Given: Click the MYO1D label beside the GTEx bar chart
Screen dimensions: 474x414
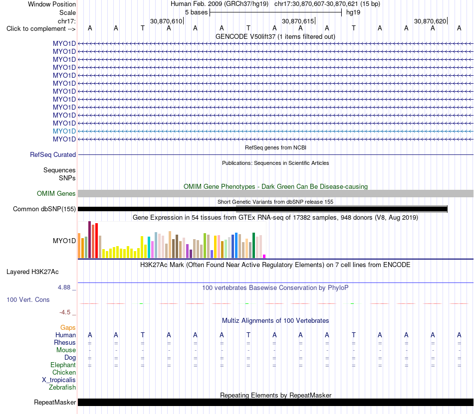Looking at the screenshot, I should click(64, 241).
